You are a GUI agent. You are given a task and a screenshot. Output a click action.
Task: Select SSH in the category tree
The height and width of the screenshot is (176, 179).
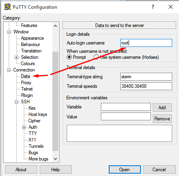tap(25, 102)
